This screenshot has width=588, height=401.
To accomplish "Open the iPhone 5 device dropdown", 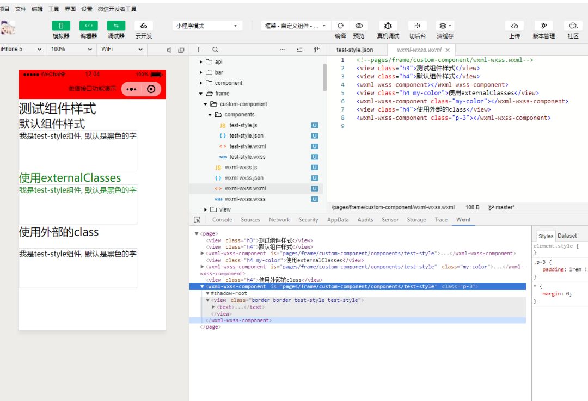I will [21, 49].
